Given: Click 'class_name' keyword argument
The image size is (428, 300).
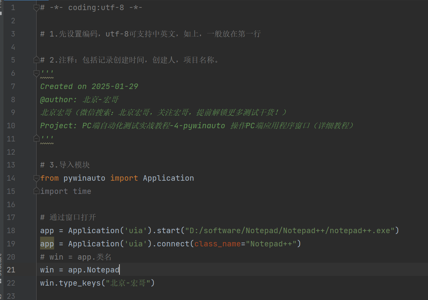Looking at the screenshot, I should coord(218,244).
